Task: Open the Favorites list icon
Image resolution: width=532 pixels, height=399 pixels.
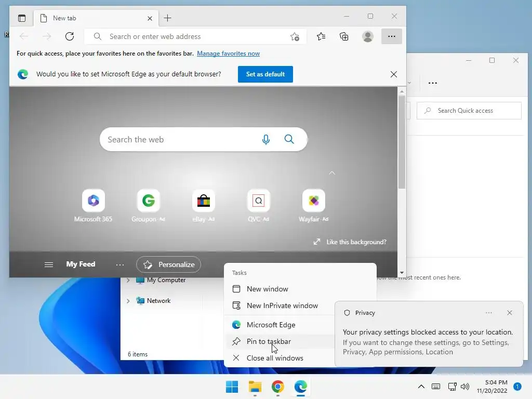Action: 321,36
